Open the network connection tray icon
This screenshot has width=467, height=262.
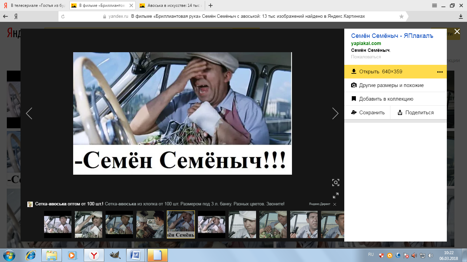(423, 255)
